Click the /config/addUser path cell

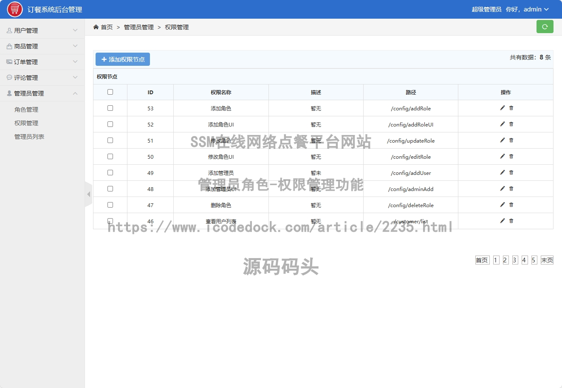tap(411, 173)
